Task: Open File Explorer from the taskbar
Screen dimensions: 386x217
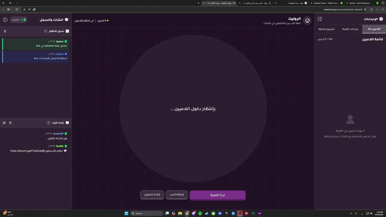Action: (x=180, y=213)
